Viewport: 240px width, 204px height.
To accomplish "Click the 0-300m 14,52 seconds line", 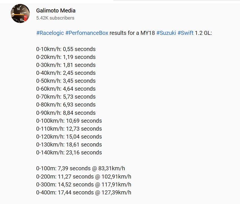I will (x=84, y=184).
